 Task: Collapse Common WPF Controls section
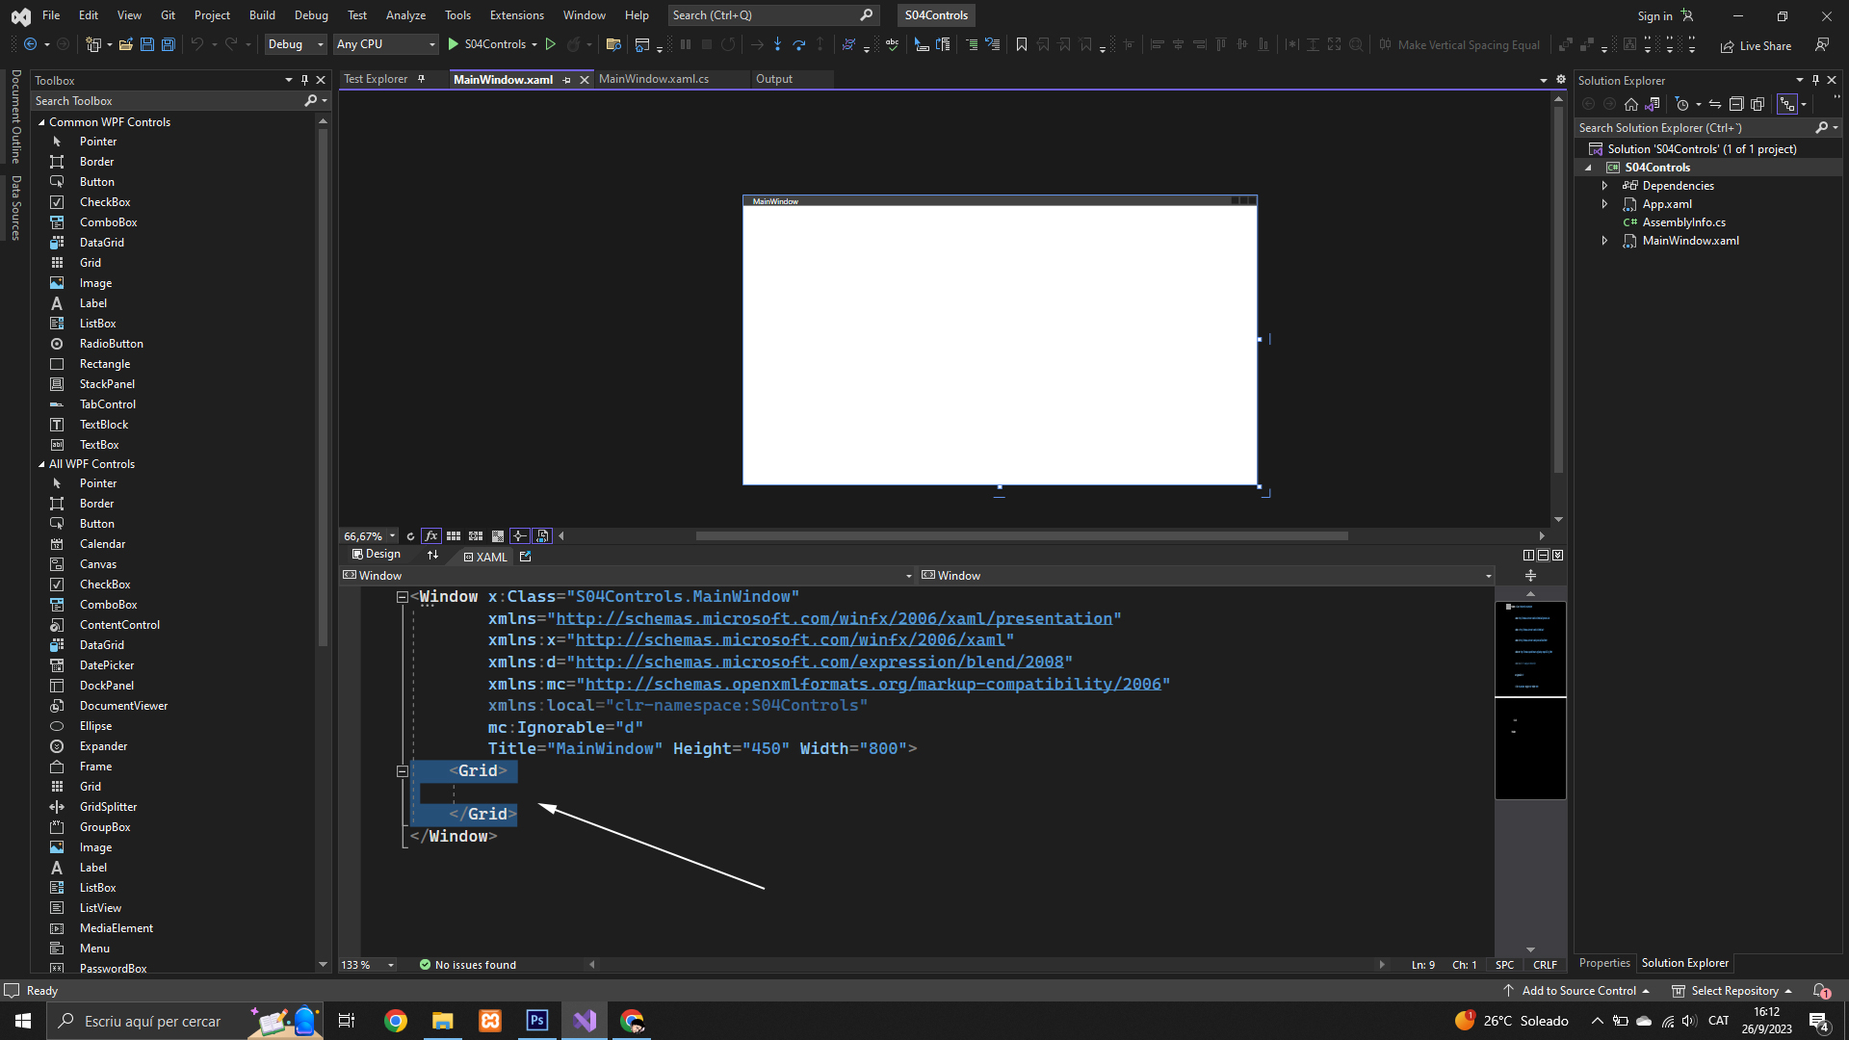[41, 122]
